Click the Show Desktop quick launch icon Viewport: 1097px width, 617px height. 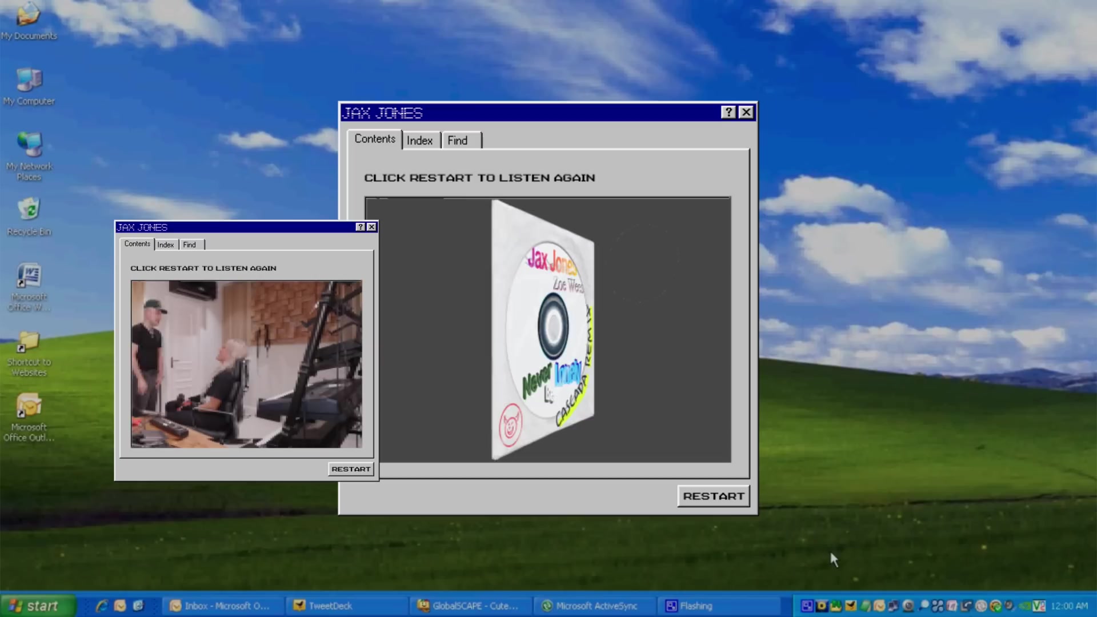(138, 606)
